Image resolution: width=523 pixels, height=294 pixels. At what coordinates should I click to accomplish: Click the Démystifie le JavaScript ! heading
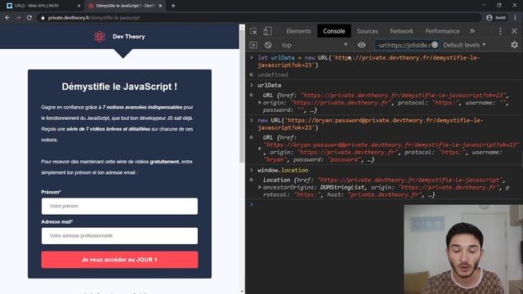coord(119,87)
